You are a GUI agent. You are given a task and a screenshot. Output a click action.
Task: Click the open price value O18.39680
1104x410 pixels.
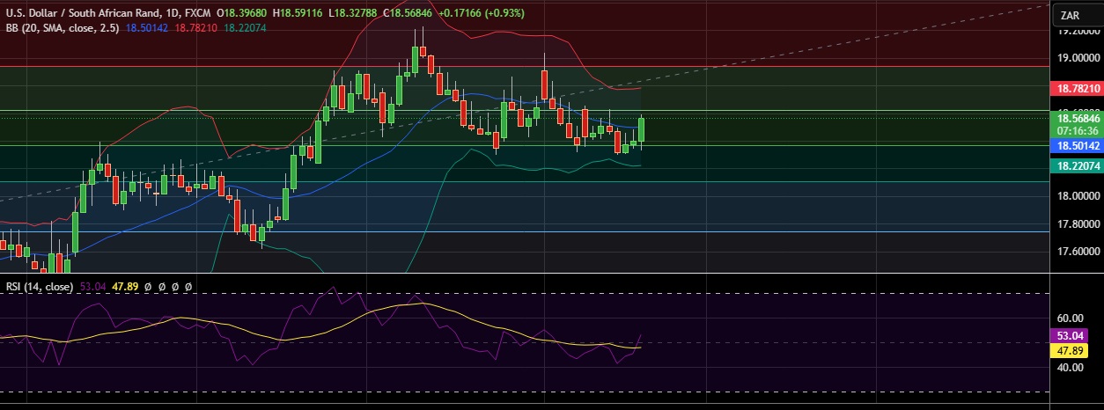click(x=244, y=14)
